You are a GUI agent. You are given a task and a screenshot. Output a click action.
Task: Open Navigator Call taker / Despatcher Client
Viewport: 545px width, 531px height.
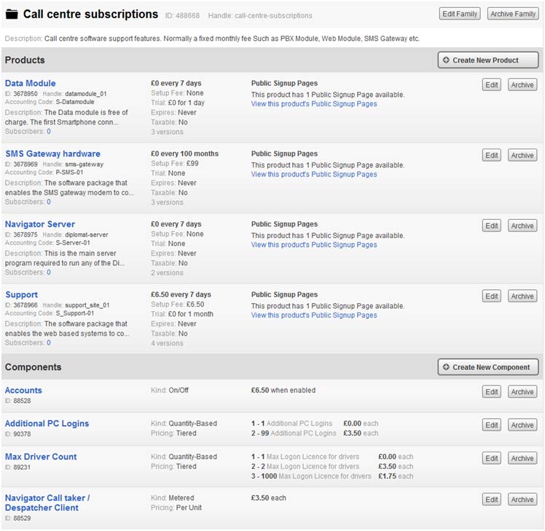(47, 503)
